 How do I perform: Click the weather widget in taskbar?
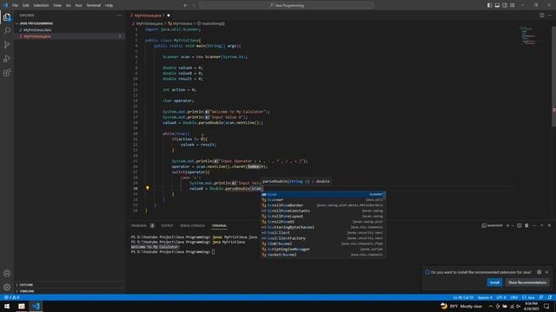tap(461, 306)
